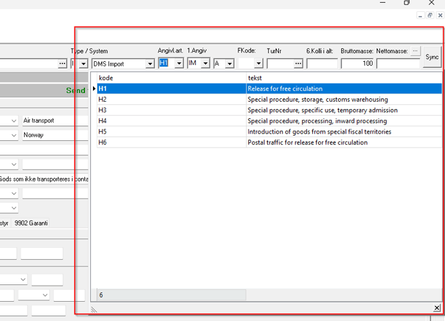Expand the dropdown showing value A
The image size is (445, 321).
click(x=229, y=64)
